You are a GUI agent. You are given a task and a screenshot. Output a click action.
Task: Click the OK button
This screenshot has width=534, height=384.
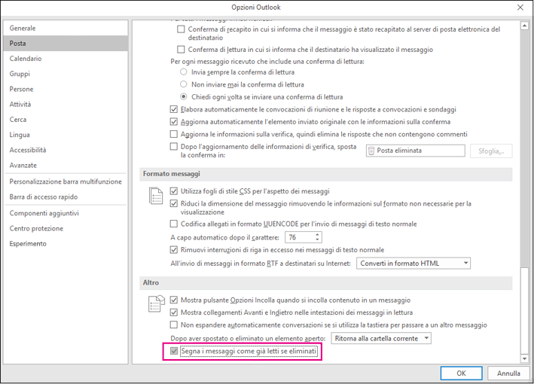click(461, 373)
